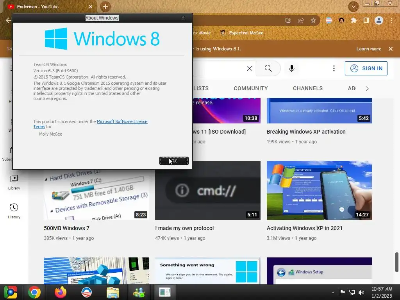Open YouTube settings three-dot menu
The height and width of the screenshot is (300, 400).
tap(334, 68)
